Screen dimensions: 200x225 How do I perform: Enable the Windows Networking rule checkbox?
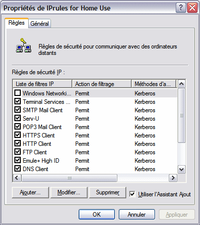tap(17, 93)
